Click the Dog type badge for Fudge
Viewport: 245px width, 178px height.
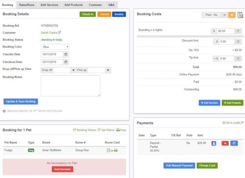31,150
